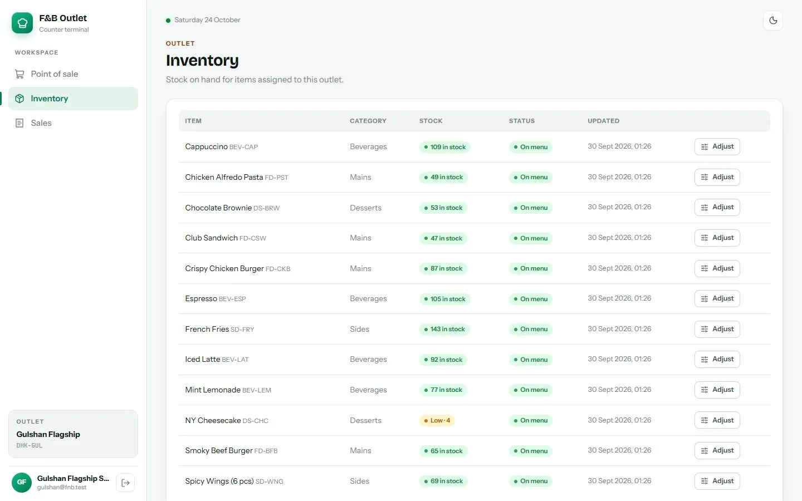Toggle dark mode with the moon icon

tap(773, 21)
